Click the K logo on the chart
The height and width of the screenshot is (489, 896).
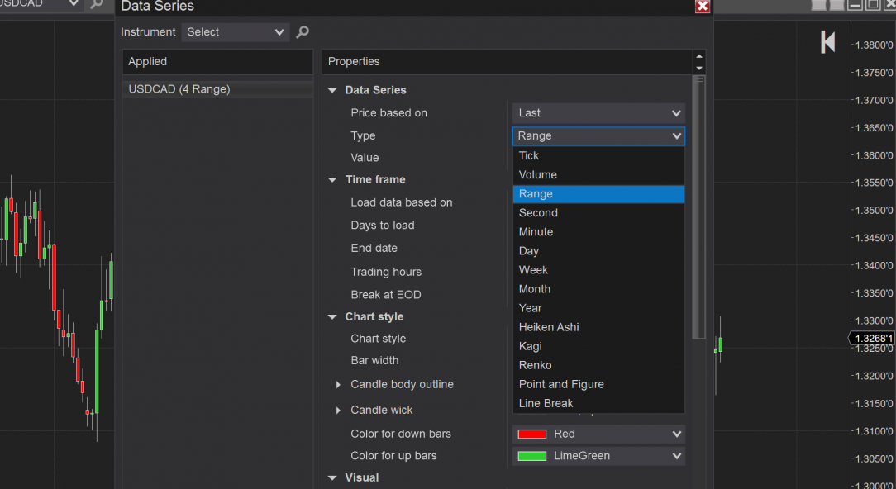pos(827,42)
